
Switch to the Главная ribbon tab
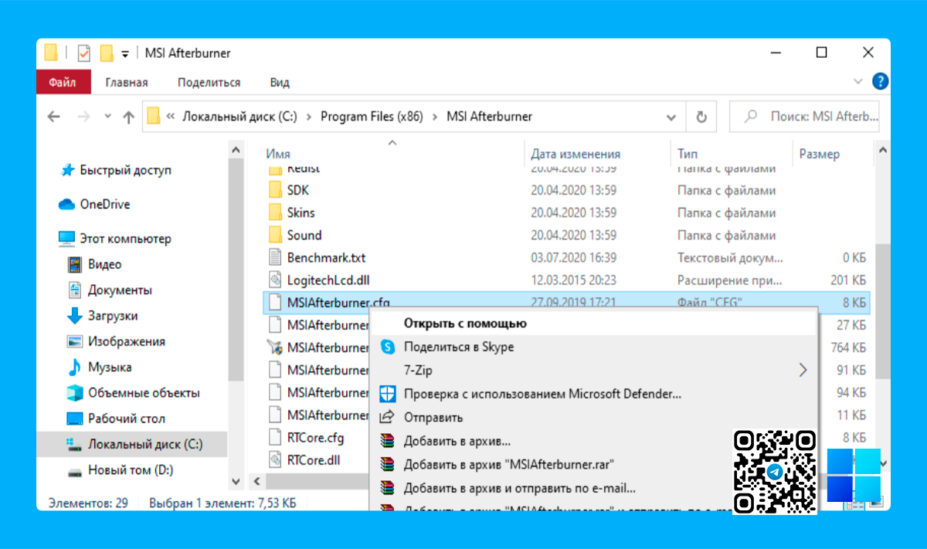coord(127,83)
